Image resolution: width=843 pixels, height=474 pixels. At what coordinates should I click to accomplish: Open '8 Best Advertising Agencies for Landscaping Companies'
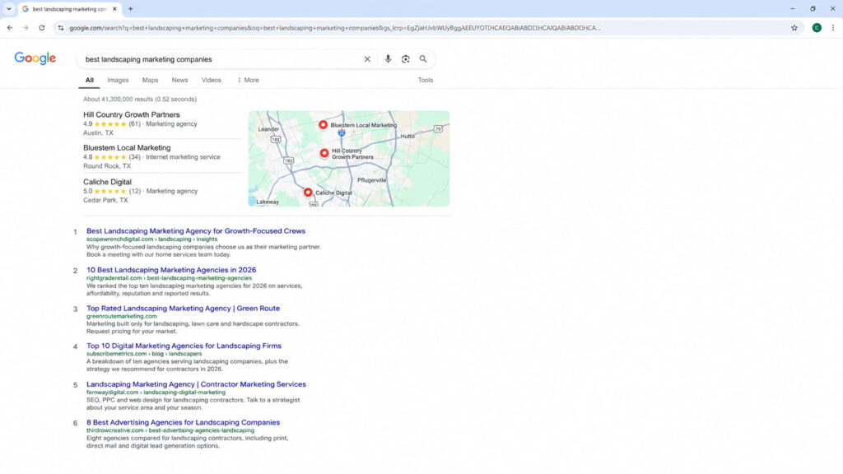coord(183,422)
